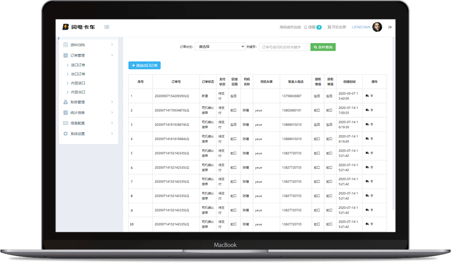The width and height of the screenshot is (451, 263).
Task: Click the logout icon beside the avatar
Action: (390, 27)
